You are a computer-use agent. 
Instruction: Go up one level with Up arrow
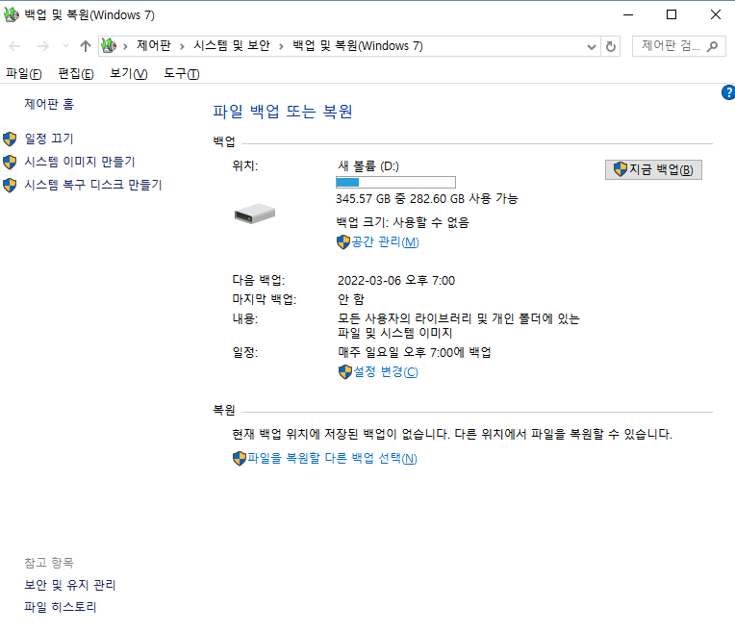(85, 46)
